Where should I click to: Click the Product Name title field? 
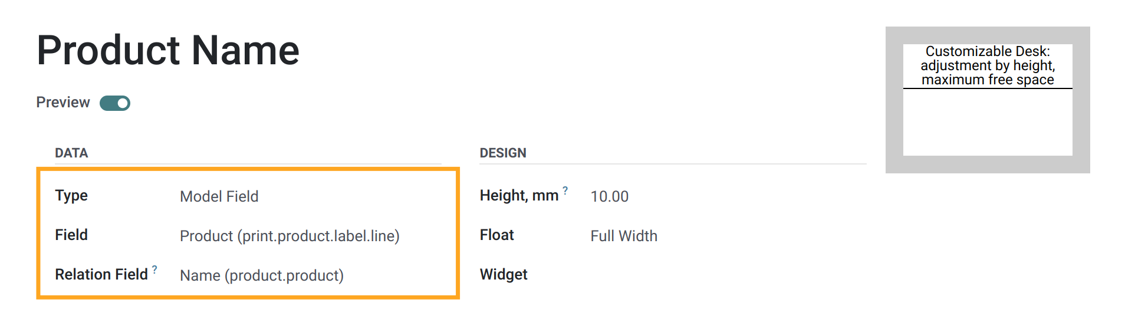[168, 50]
